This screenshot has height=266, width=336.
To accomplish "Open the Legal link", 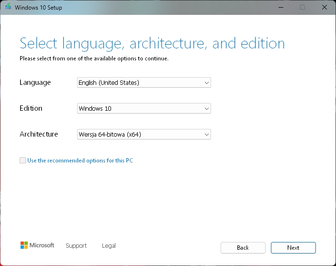I will point(109,245).
